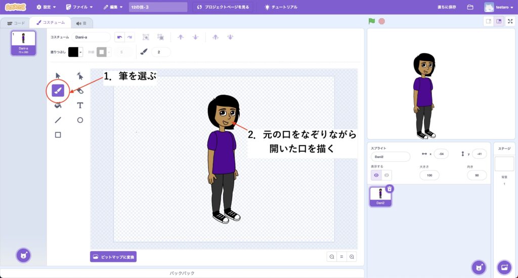Select the stage backdrop thumbnail
518x278 pixels.
tap(504, 164)
